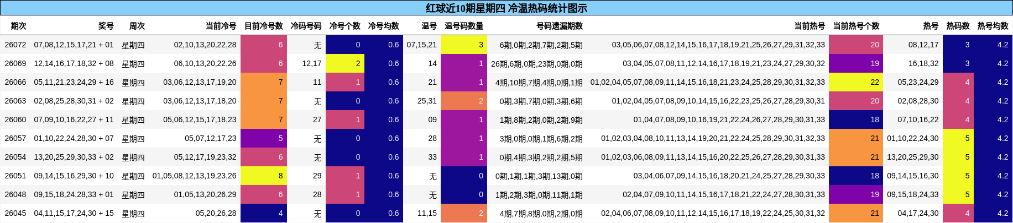Click cold numbers 05,06,12,15,17,18,23
Screen dimensions: 1013x223
pos(200,119)
